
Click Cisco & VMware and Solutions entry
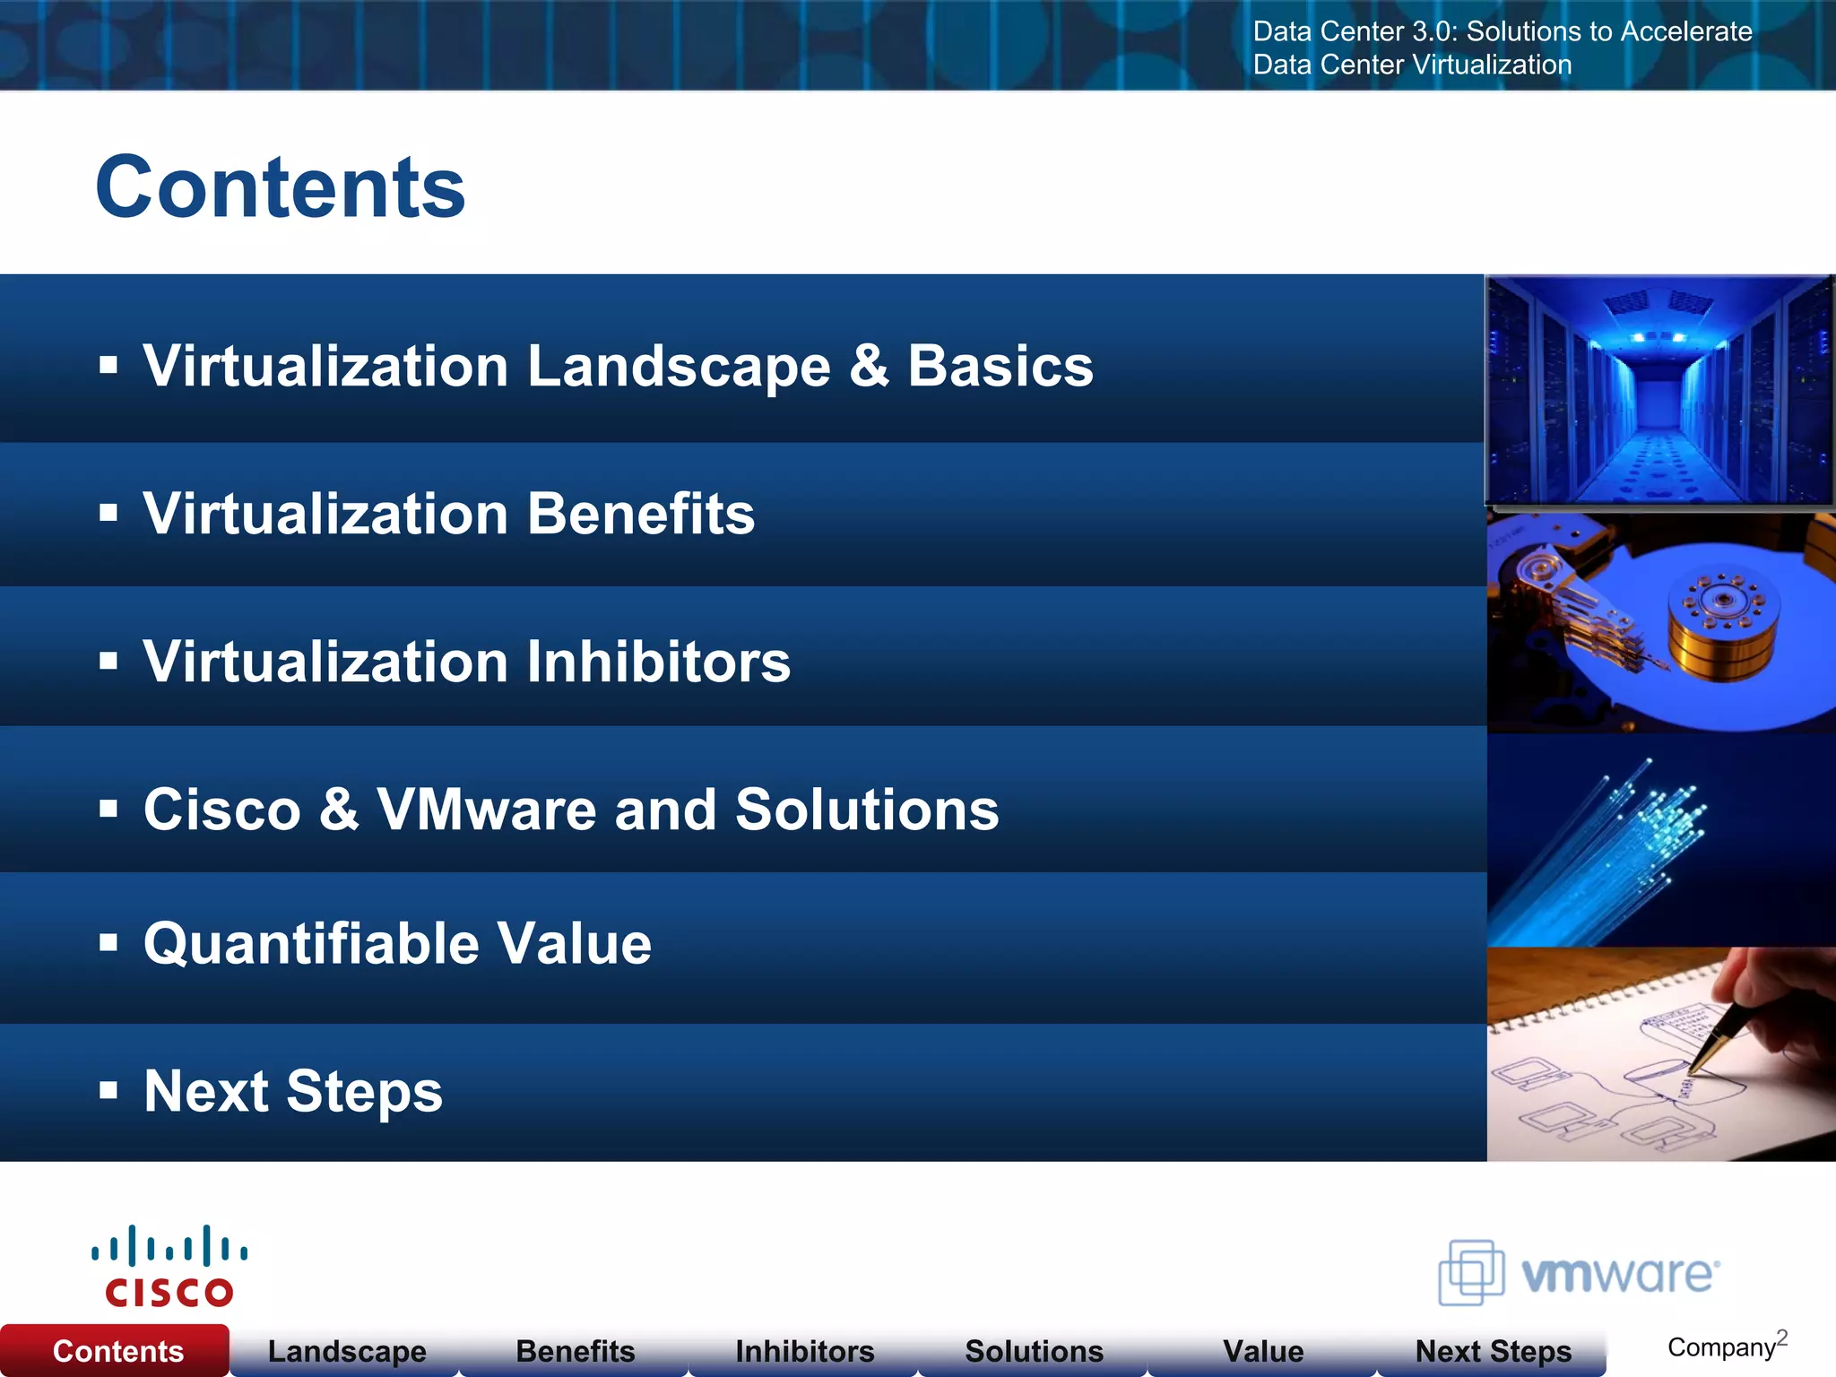(571, 810)
